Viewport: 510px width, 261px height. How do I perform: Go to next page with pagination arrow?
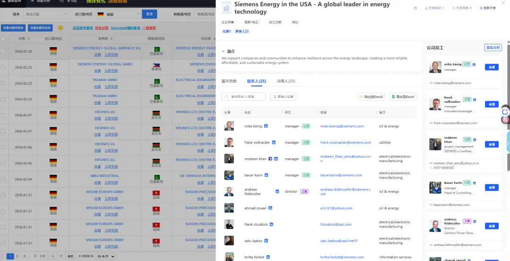pyautogui.click(x=35, y=256)
